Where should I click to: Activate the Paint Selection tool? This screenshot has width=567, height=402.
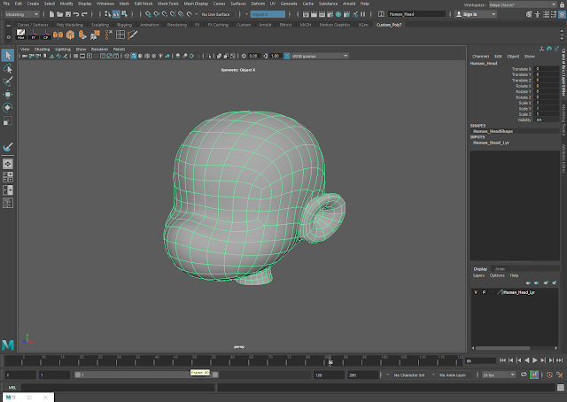pyautogui.click(x=8, y=81)
